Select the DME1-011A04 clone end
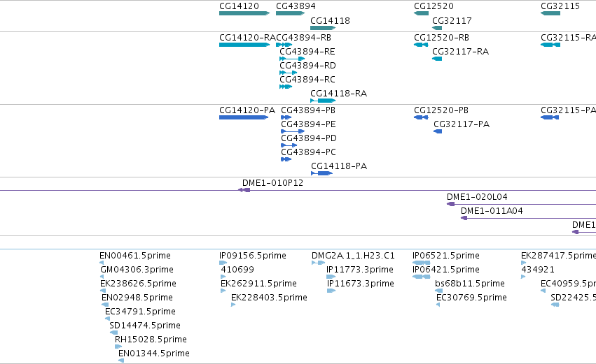This screenshot has width=596, height=364. pos(464,218)
